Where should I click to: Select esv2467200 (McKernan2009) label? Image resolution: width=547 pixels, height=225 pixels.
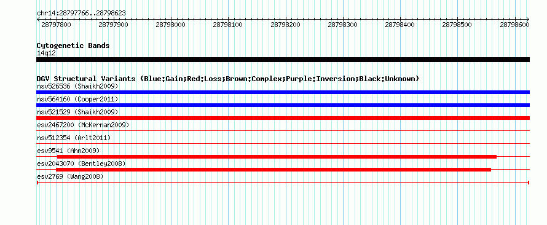[83, 125]
